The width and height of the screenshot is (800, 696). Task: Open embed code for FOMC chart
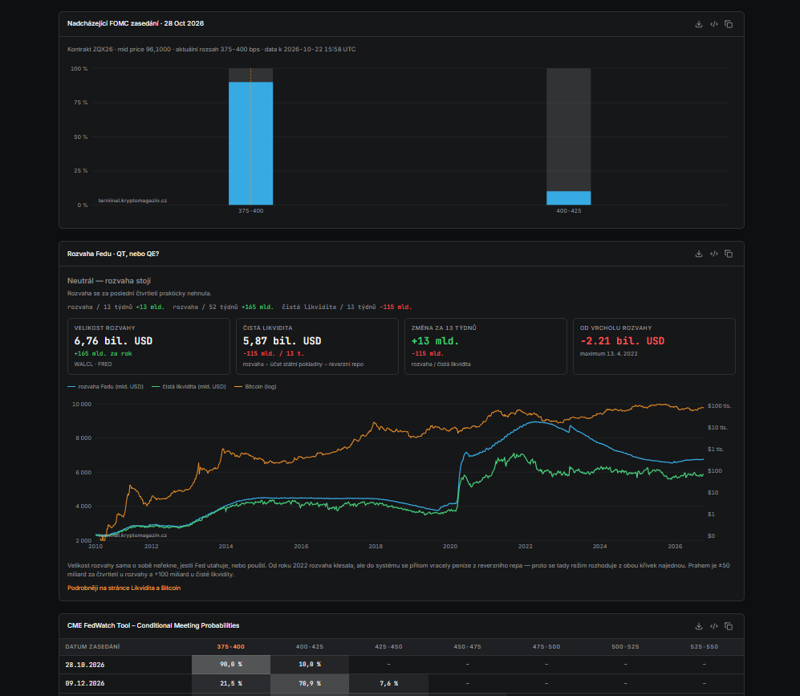coord(714,24)
